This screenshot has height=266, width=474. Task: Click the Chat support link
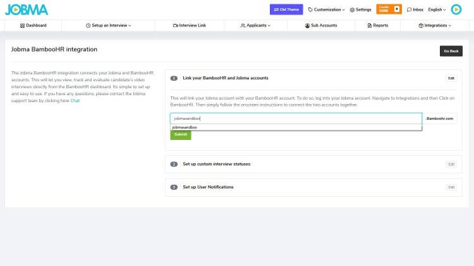pyautogui.click(x=75, y=101)
